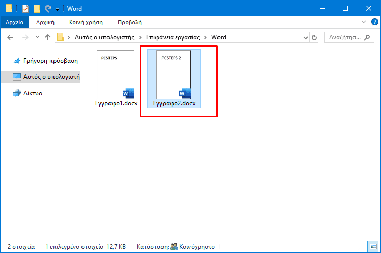
Task: Go up one folder level
Action: (x=48, y=37)
